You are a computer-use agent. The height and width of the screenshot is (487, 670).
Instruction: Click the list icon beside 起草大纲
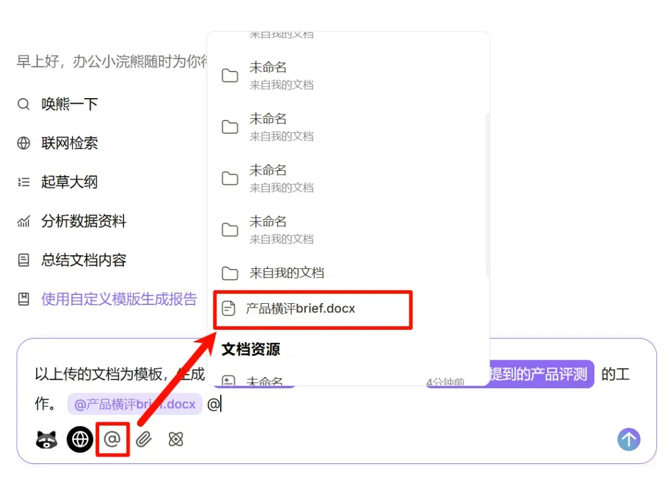(x=24, y=182)
